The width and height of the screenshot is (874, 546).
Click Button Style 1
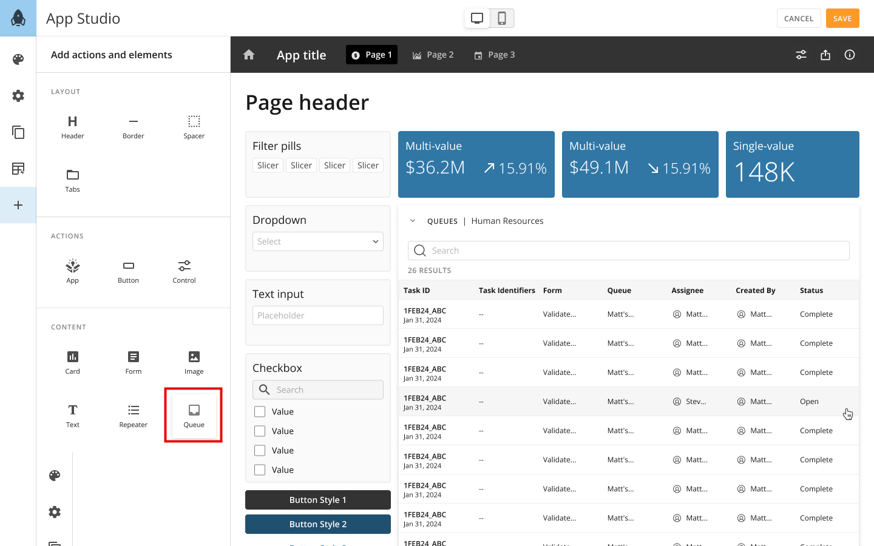318,500
